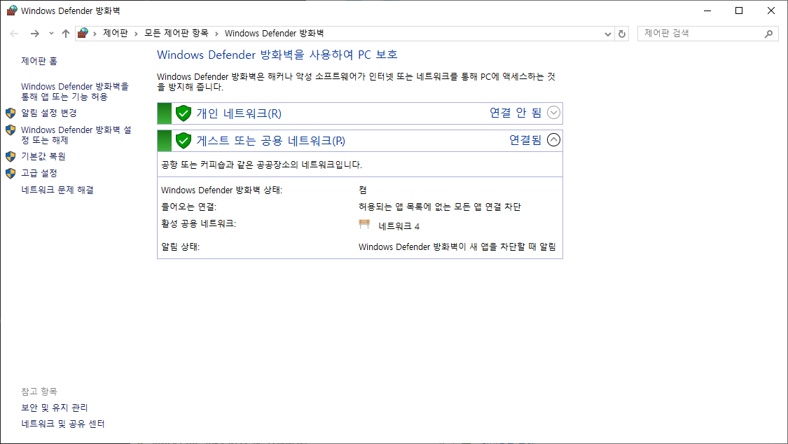Viewport: 788px width, 444px height.
Task: Click the search magnifier icon
Action: [769, 34]
